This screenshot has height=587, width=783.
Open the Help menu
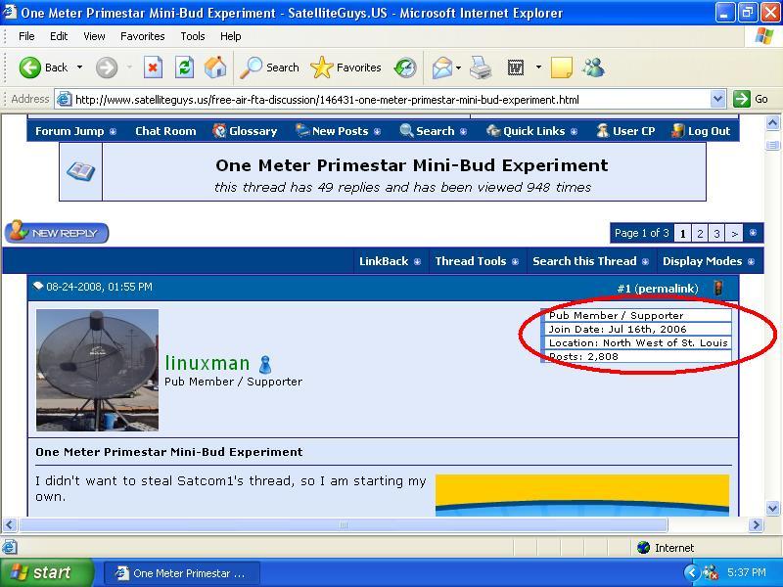point(230,36)
